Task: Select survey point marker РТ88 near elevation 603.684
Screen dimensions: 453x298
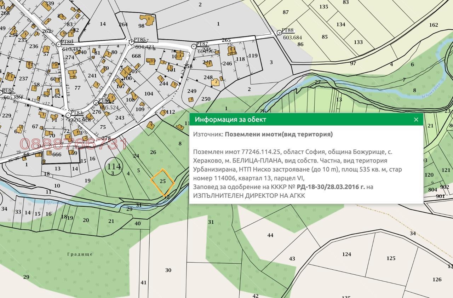Action: (279, 33)
